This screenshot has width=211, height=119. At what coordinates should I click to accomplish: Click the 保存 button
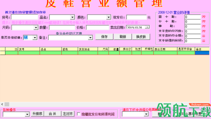[x=104, y=37]
